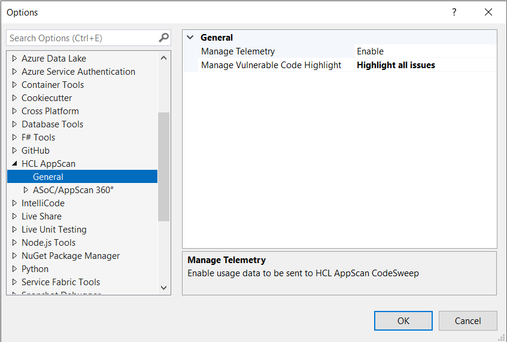Select the Cookiecutter label

47,98
